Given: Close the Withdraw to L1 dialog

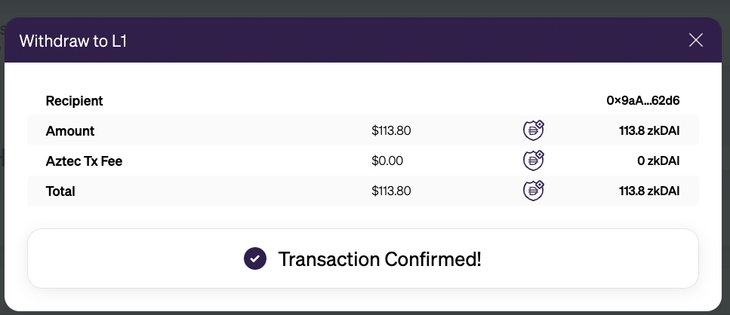Looking at the screenshot, I should coord(695,41).
